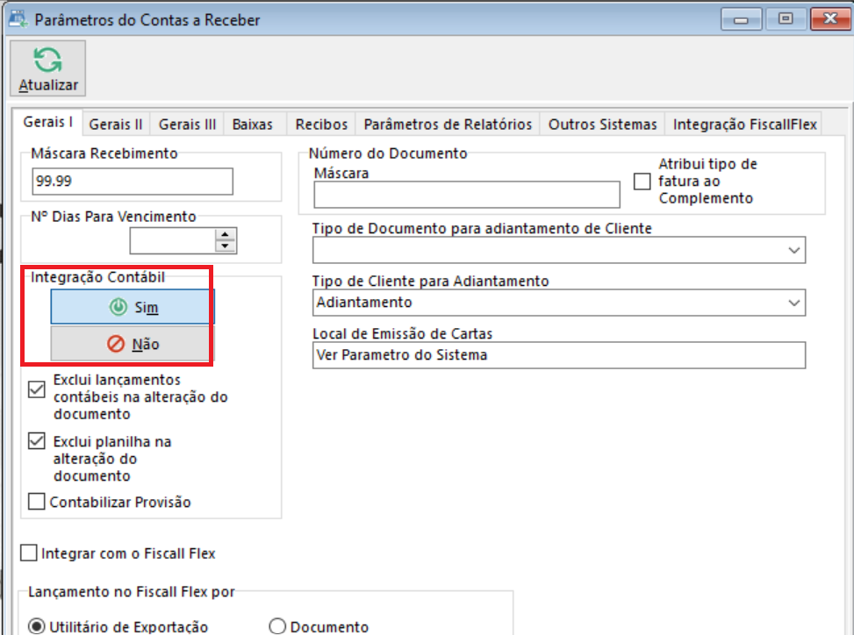Select the Utilitário de Exportação radio button
The width and height of the screenshot is (854, 635).
click(x=37, y=626)
